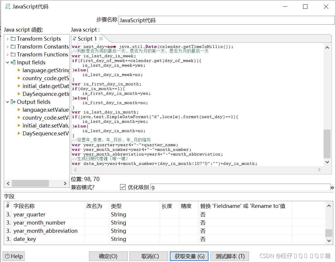Viewport: 335px width, 262px height.
Task: Expand the Transform Constants tree node
Action: pos(8,47)
